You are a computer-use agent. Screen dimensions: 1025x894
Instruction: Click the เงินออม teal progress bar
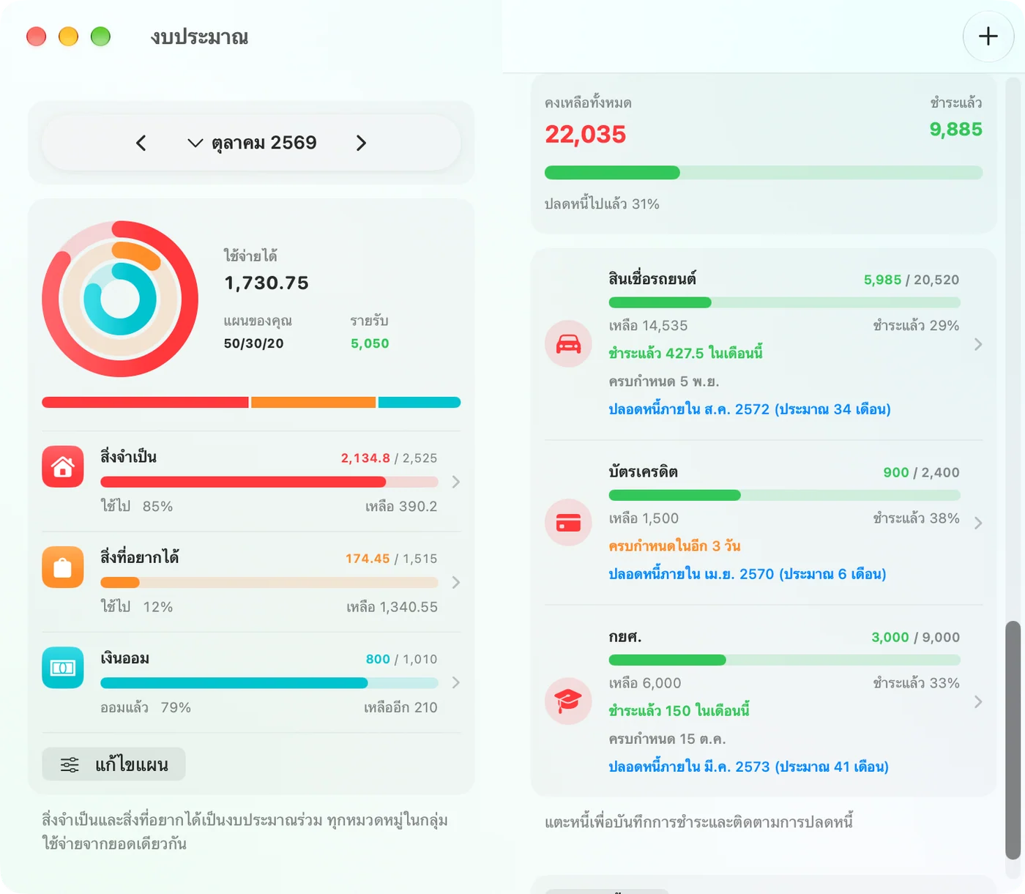click(x=269, y=682)
